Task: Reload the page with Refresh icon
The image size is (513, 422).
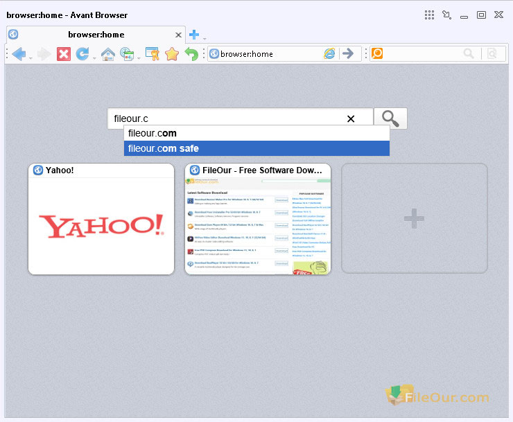Action: (x=82, y=54)
